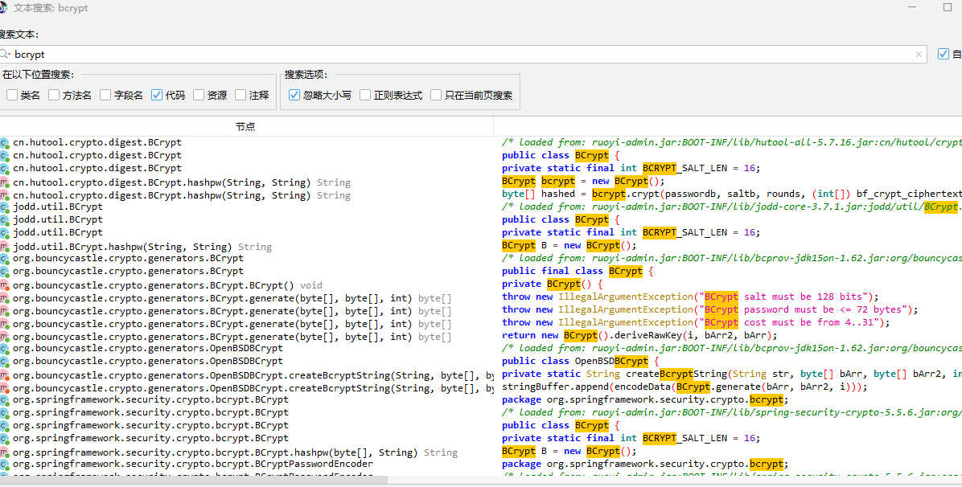Click icon of the 'cost must be from 4..31' row
The width and height of the screenshot is (962, 487).
4,325
